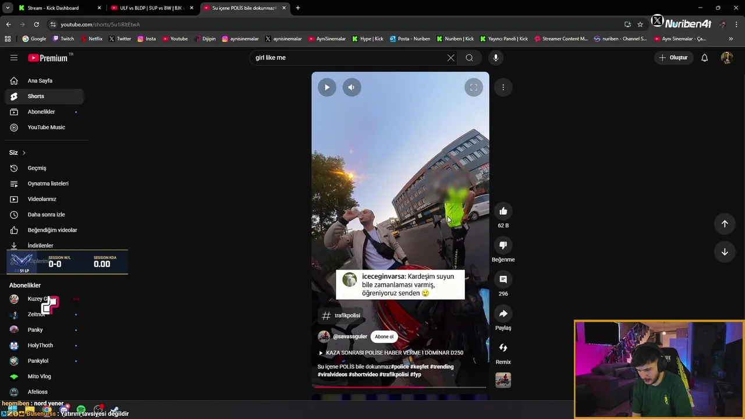Click the address bar URL
Image resolution: width=745 pixels, height=419 pixels.
coord(100,24)
